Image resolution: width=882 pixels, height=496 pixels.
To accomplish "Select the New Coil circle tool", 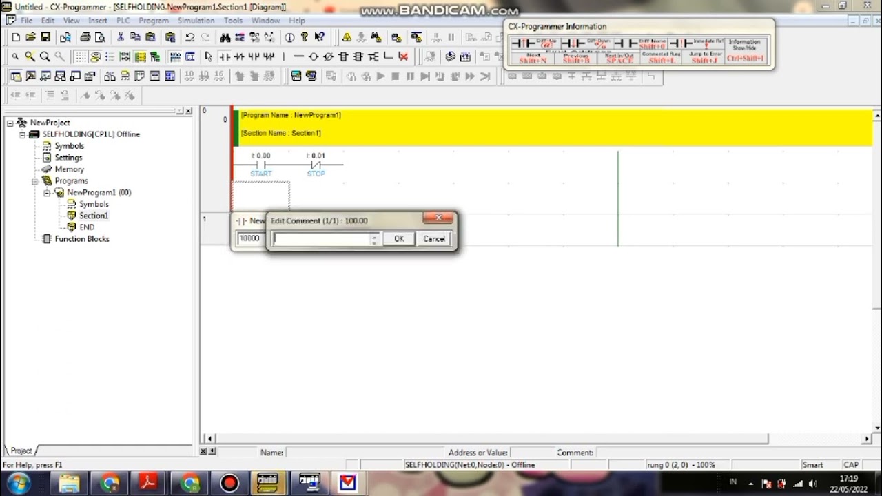I will tap(314, 56).
